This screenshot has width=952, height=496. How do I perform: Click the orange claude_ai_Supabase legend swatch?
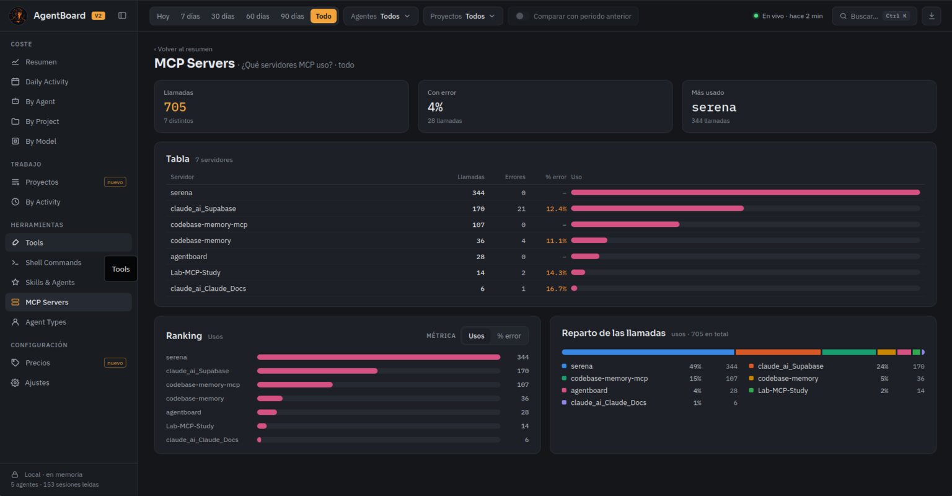pos(751,366)
